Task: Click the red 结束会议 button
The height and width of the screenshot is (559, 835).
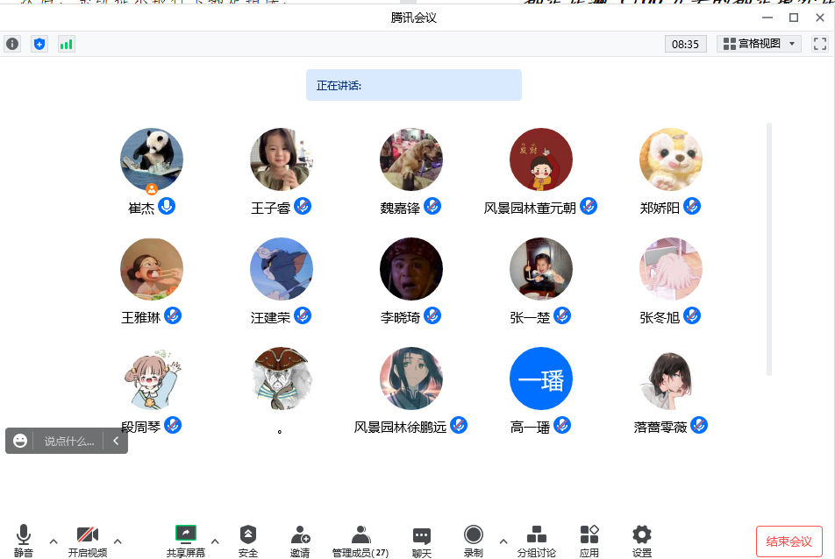Action: 789,541
